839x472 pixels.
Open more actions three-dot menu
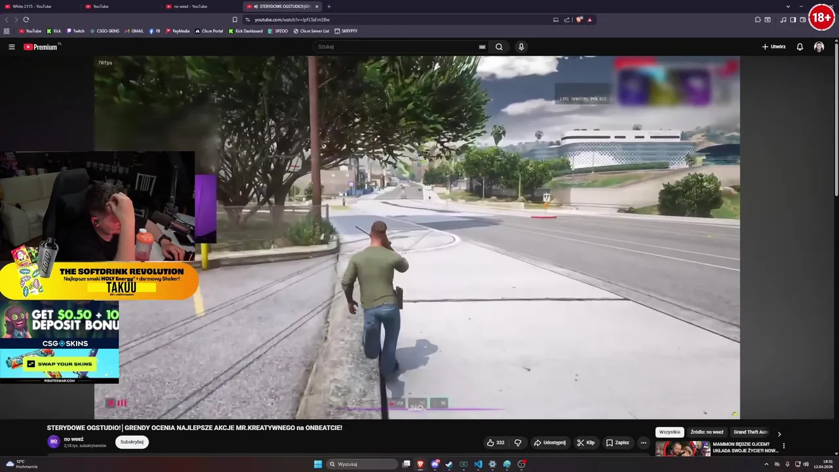pos(644,442)
